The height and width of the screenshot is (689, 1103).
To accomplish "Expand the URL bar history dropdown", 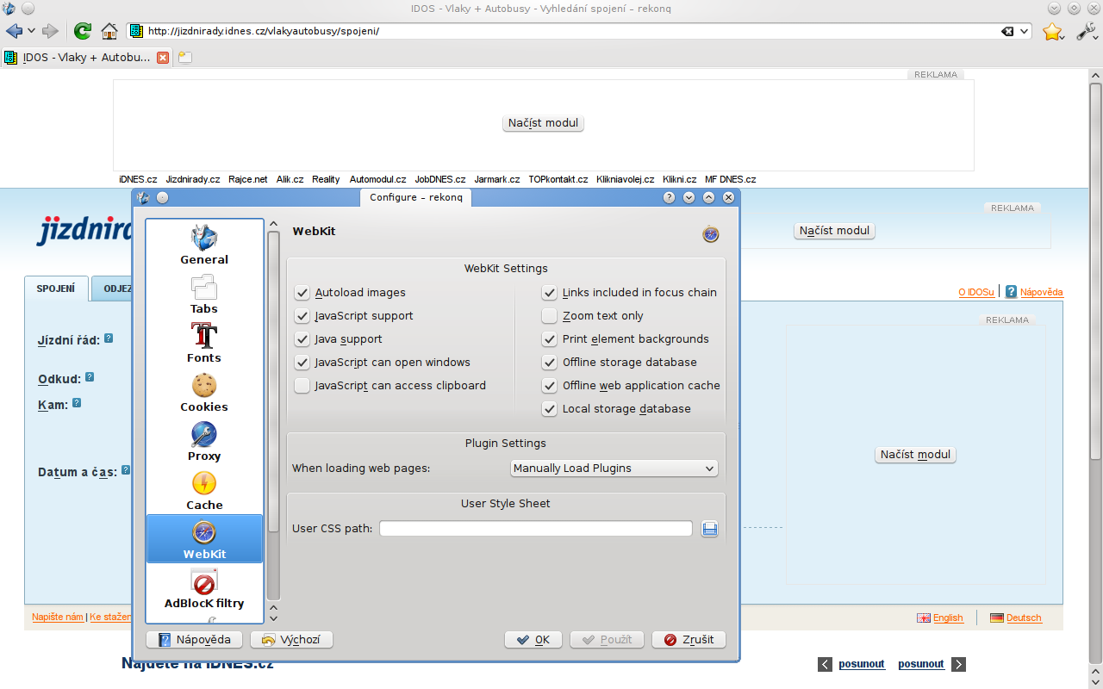I will (1024, 31).
